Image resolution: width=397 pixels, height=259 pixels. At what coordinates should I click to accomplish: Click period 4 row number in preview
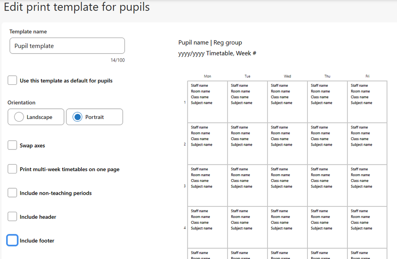pyautogui.click(x=185, y=228)
